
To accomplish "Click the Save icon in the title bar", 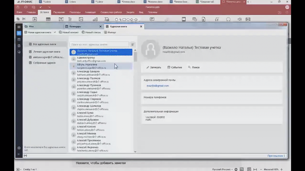I will 18,7.
